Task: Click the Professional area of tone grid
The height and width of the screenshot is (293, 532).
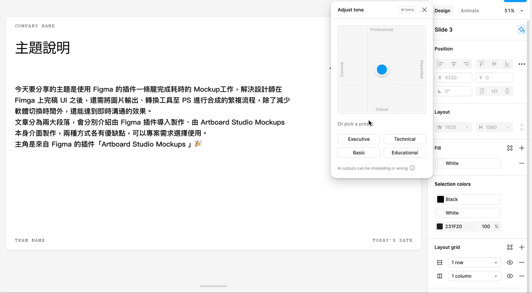Action: [x=382, y=40]
